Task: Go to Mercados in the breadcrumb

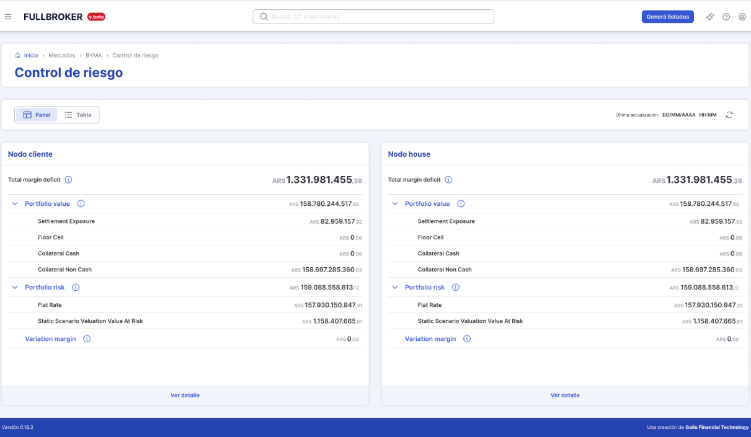Action: pos(62,55)
